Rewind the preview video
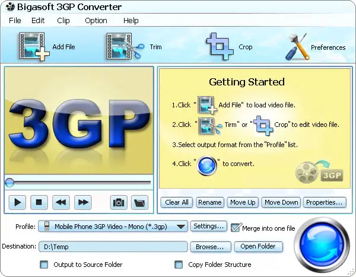356x277 pixels. pyautogui.click(x=61, y=202)
